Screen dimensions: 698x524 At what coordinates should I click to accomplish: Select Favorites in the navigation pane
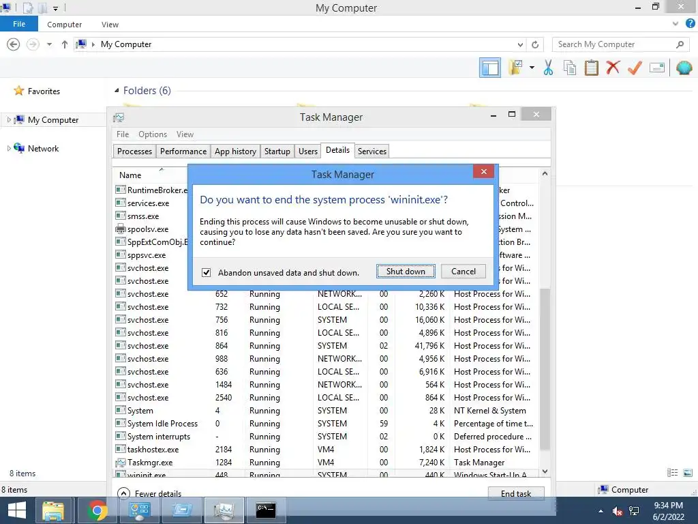click(44, 91)
